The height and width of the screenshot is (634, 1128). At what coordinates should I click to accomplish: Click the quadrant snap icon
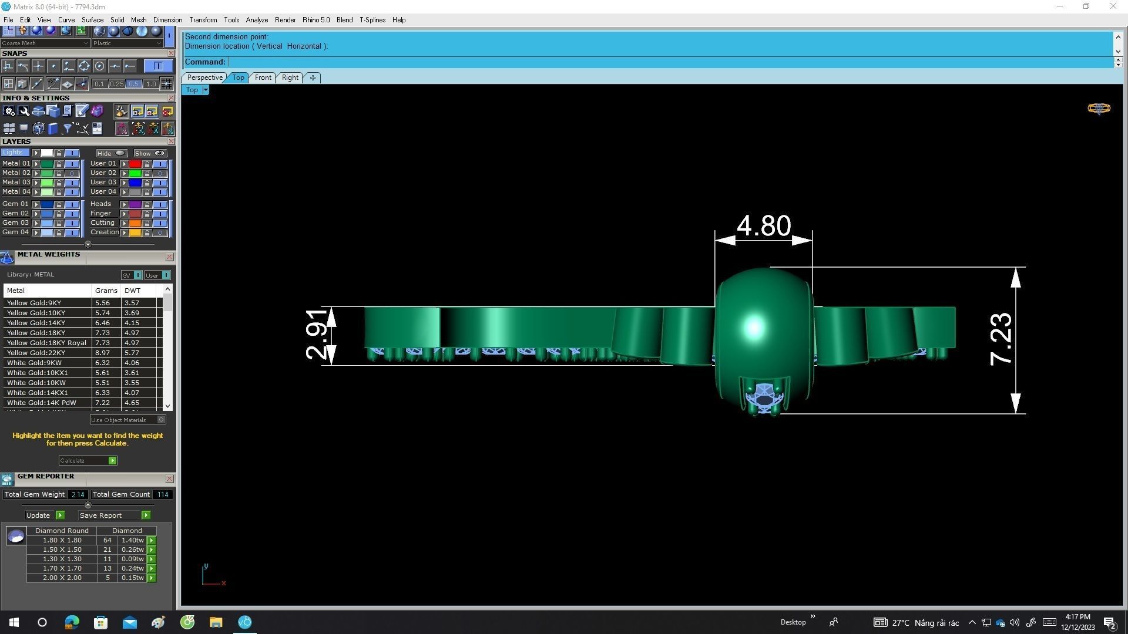pyautogui.click(x=84, y=66)
